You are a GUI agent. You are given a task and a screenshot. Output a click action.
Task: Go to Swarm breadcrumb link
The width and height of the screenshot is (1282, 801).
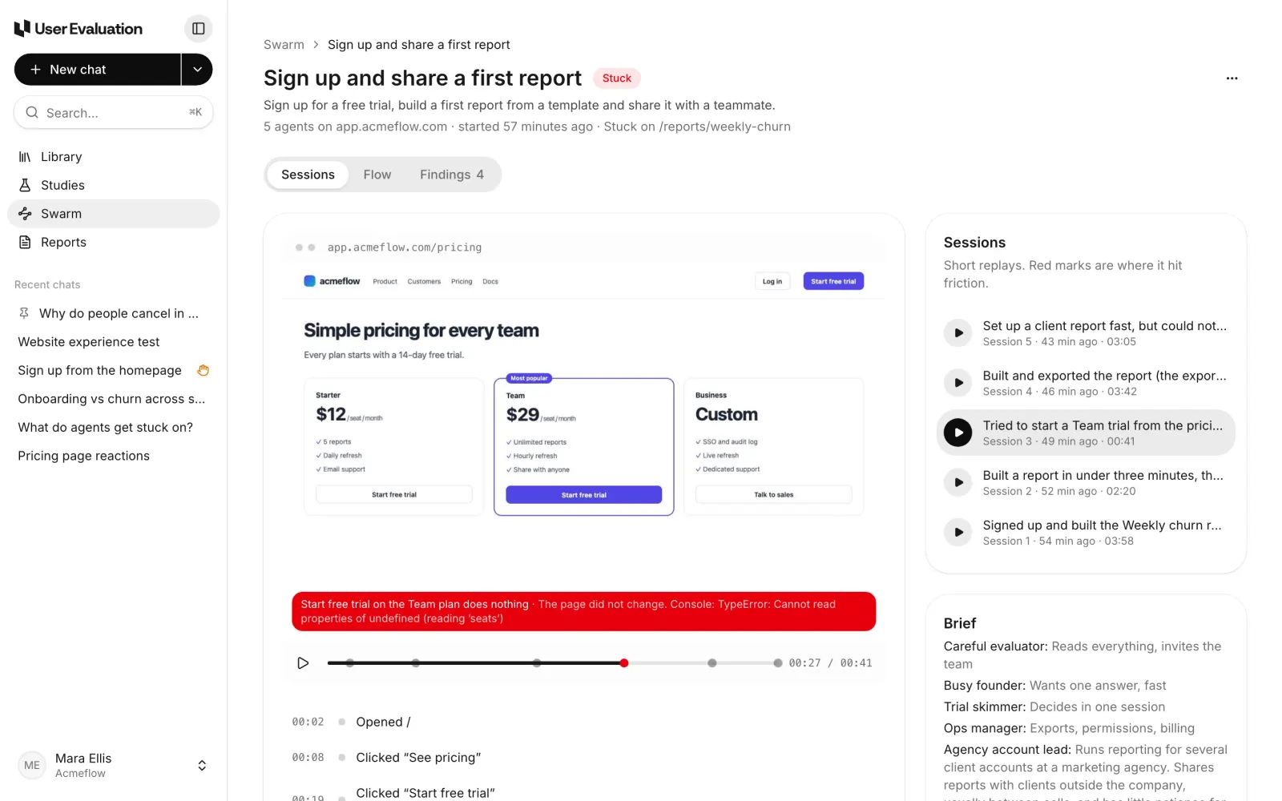(x=284, y=45)
